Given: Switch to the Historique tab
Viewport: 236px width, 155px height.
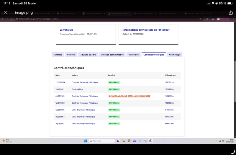Looking at the screenshot, I should tap(133, 55).
